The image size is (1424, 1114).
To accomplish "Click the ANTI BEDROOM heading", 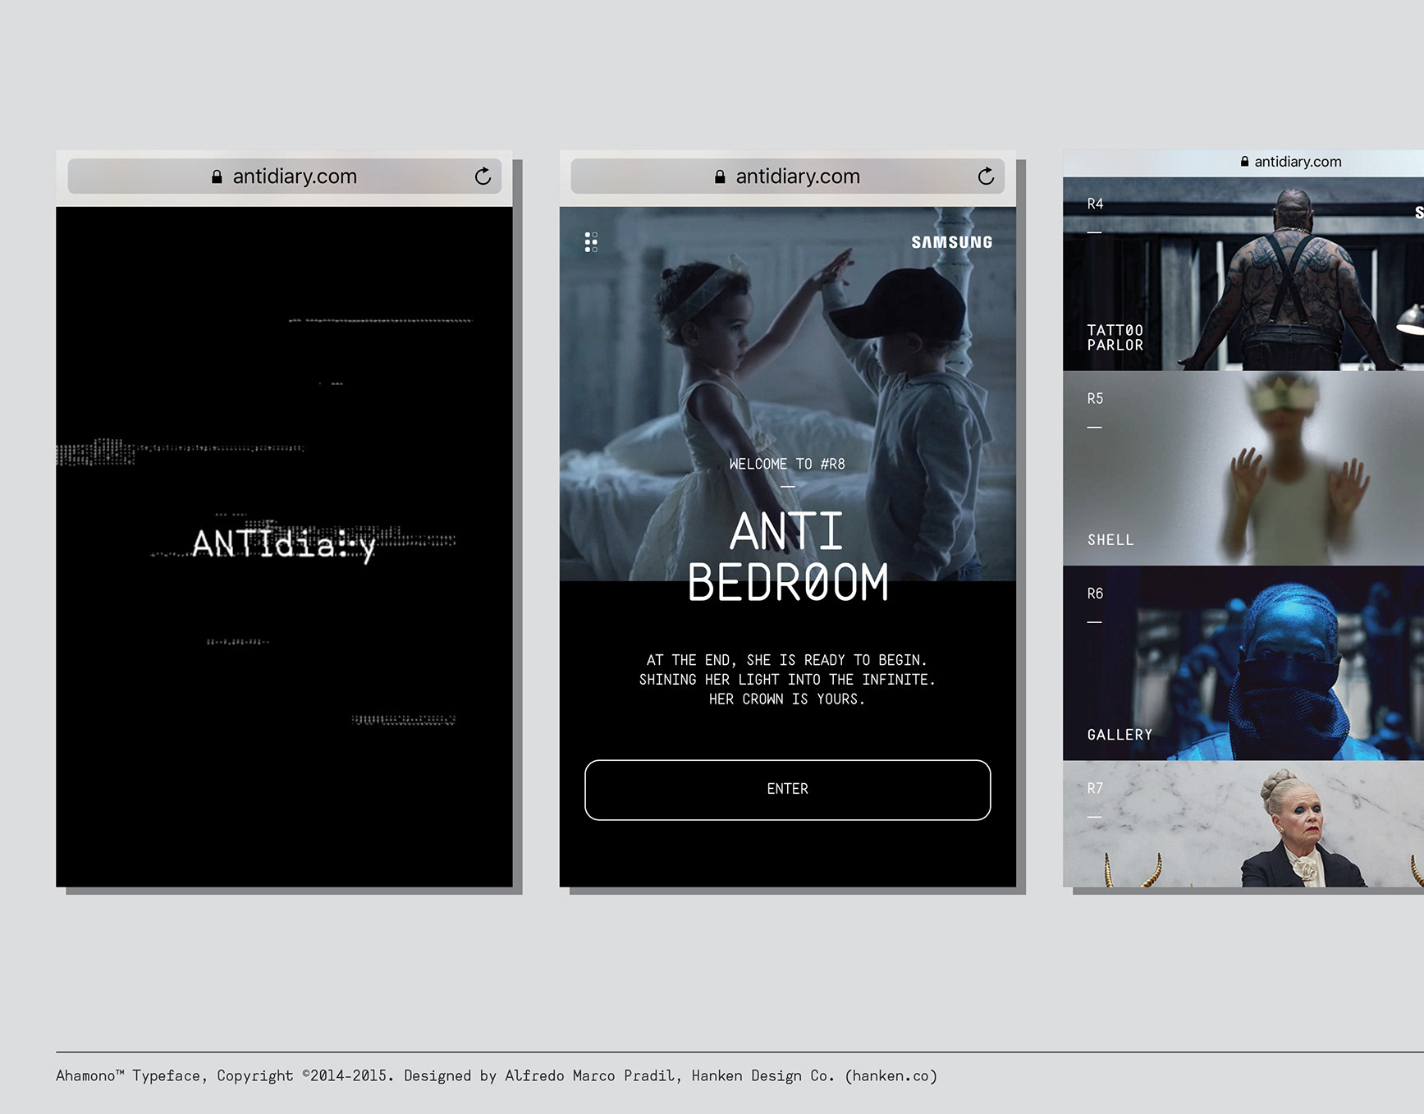I will [x=787, y=556].
